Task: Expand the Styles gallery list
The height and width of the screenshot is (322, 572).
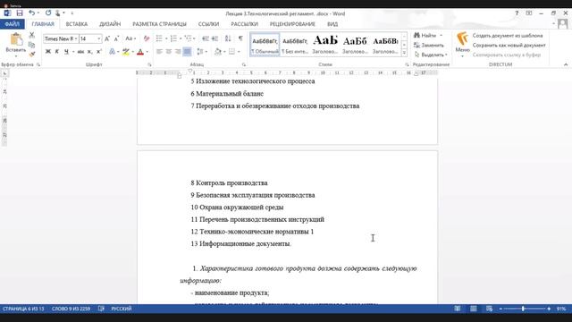Action: pyautogui.click(x=404, y=53)
